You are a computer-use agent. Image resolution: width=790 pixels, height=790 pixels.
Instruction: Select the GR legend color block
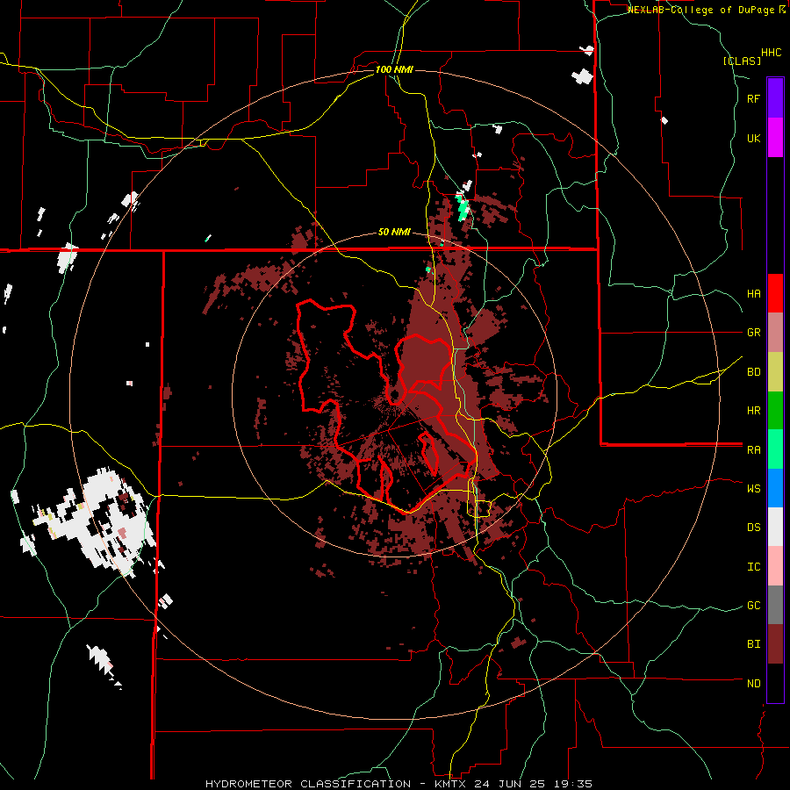[x=775, y=333]
